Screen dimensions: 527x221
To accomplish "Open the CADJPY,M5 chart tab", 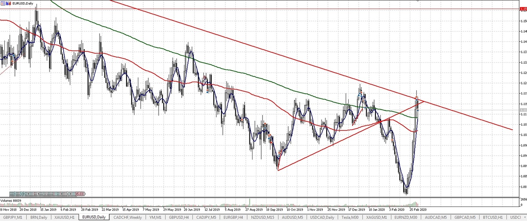I will pos(205,217).
